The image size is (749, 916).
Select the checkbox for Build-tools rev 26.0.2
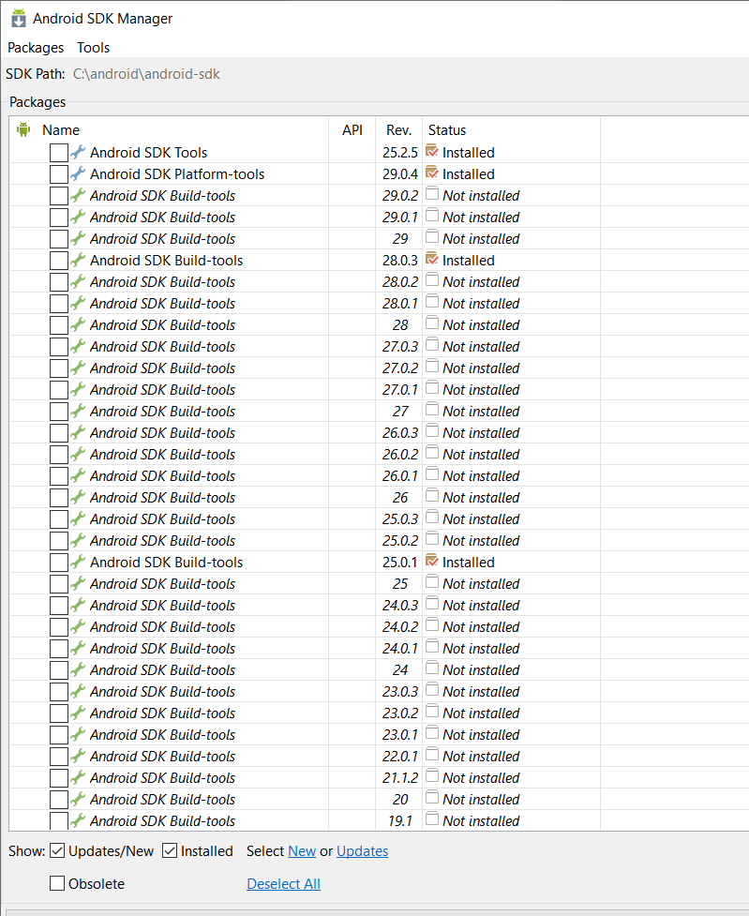click(58, 455)
